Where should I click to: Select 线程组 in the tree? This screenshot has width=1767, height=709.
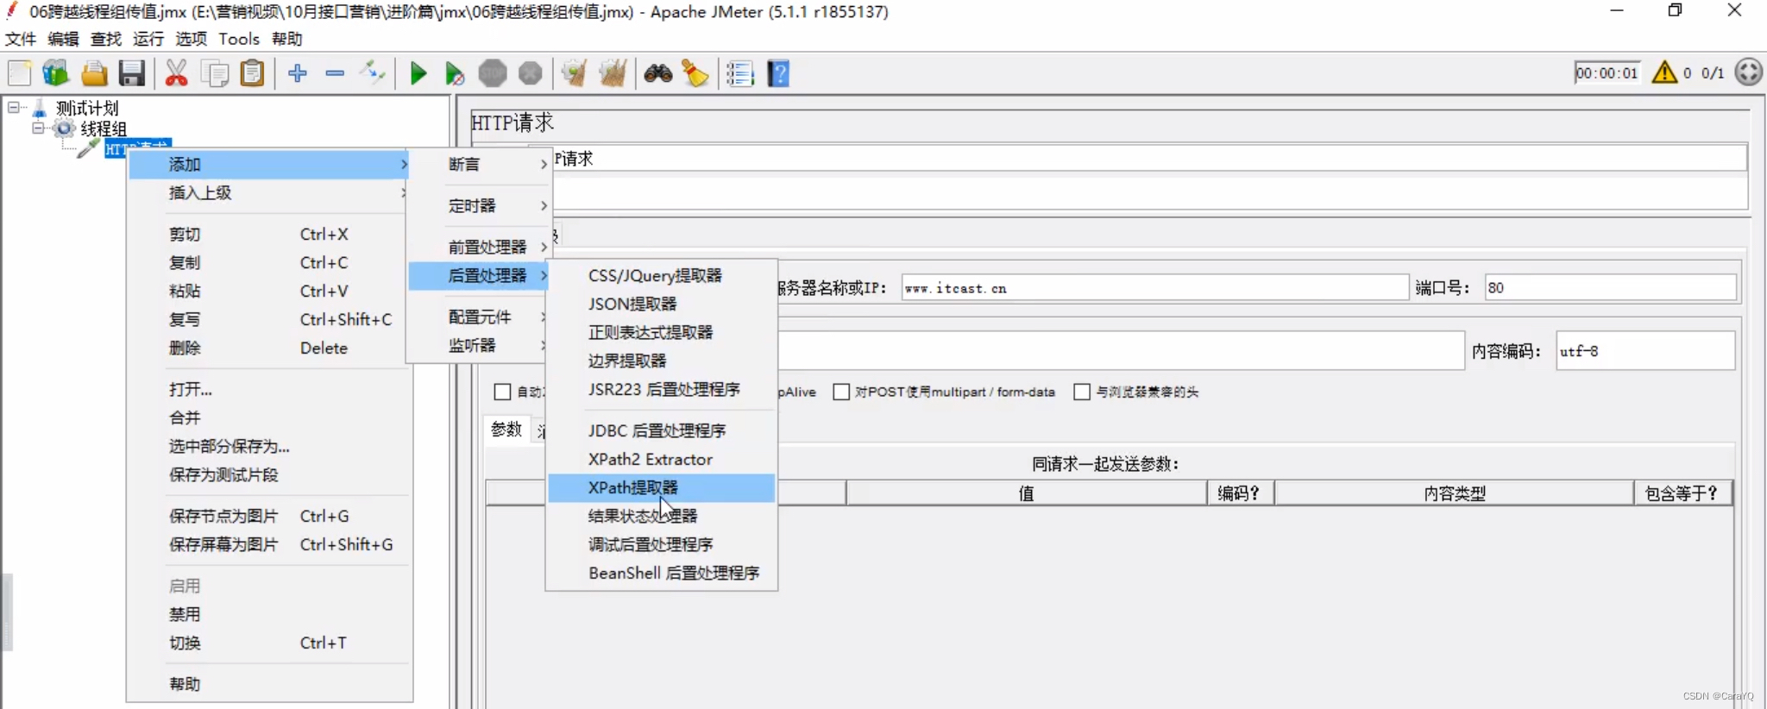click(104, 129)
